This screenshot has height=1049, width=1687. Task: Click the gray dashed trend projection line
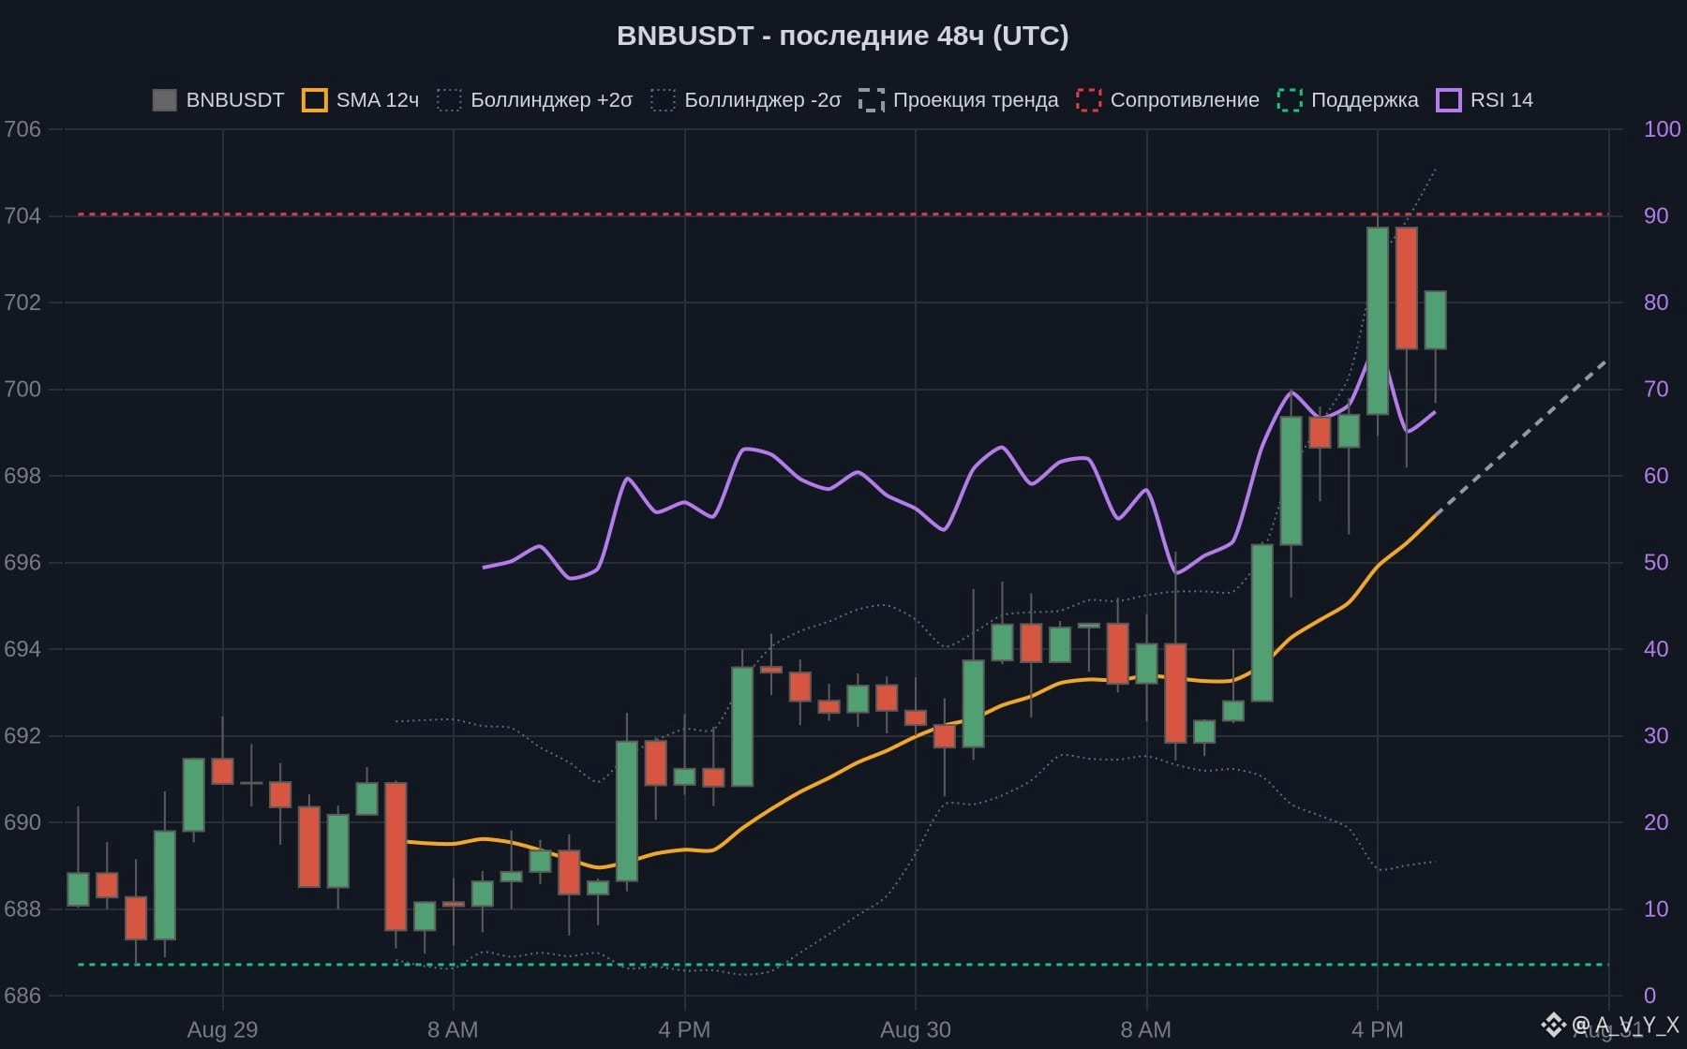(1522, 437)
